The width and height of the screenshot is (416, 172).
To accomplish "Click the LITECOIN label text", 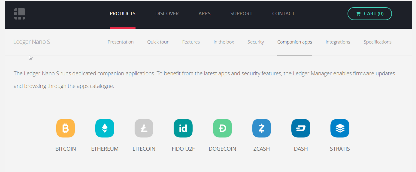I will tap(144, 149).
